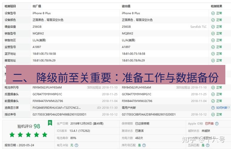Click the green check icon for 销售地区 row
This screenshot has height=149, width=231.
coord(213,40)
